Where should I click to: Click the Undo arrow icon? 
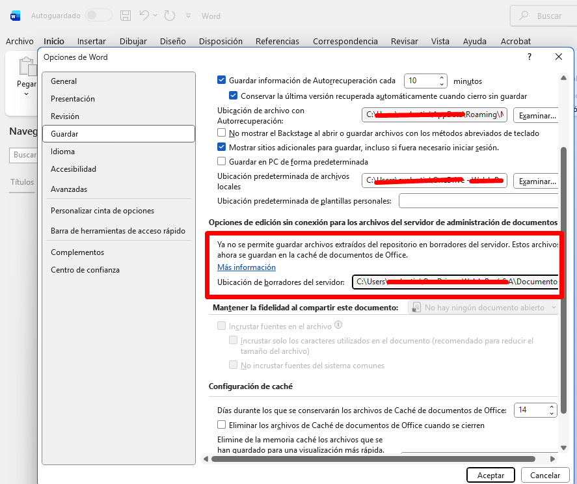[144, 16]
